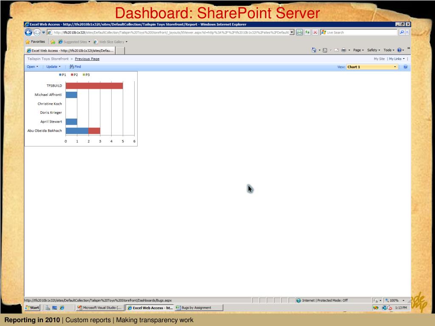Go back with the browser Back arrow
This screenshot has width=435, height=326.
point(28,32)
